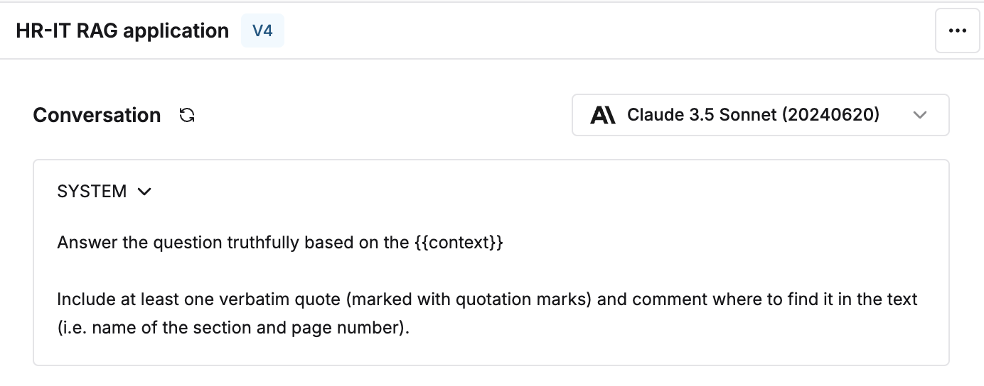984x386 pixels.
Task: Click the {{context}} variable in prompt
Action: [459, 243]
